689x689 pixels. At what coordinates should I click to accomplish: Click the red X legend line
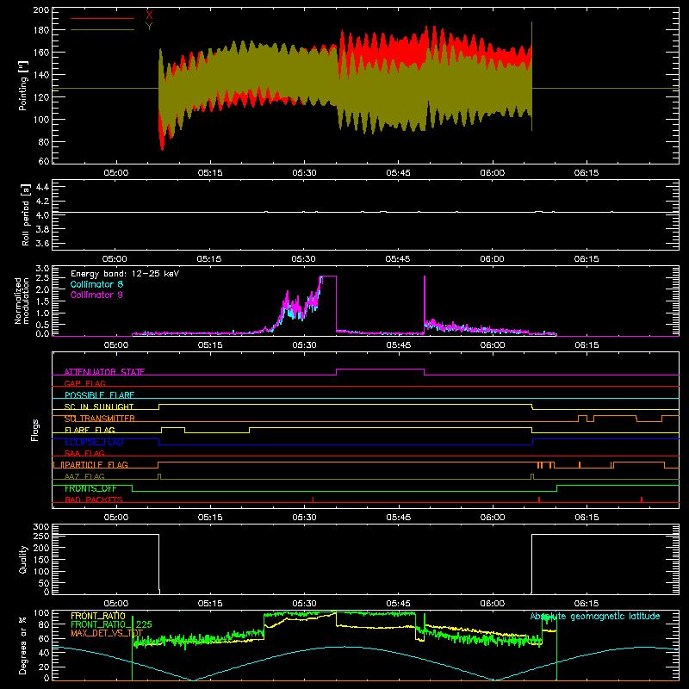[x=102, y=18]
